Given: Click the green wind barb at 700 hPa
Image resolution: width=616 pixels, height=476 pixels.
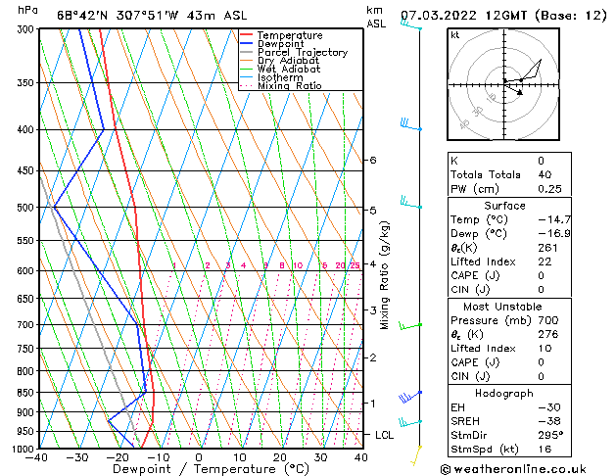Looking at the screenshot, I should tap(410, 325).
